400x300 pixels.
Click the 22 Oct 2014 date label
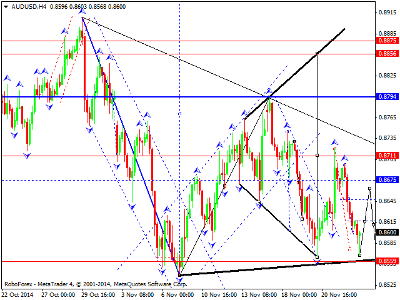tap(17, 295)
